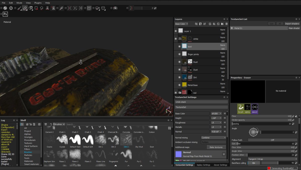Open the RGB16F Normal format dropdown
The image size is (301, 170).
216,131
